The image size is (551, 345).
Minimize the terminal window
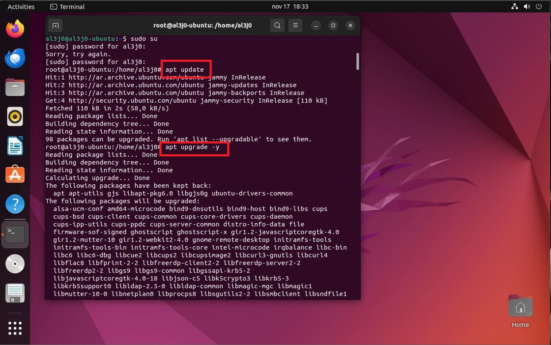click(316, 25)
